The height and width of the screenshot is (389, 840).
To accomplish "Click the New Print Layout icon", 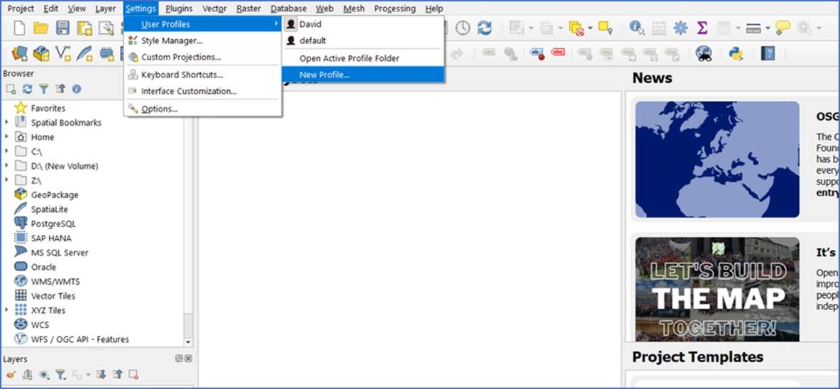I will [x=84, y=28].
